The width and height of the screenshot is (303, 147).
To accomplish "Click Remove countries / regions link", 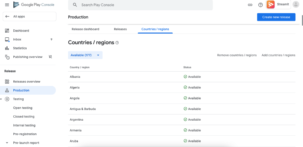I will 237,55.
